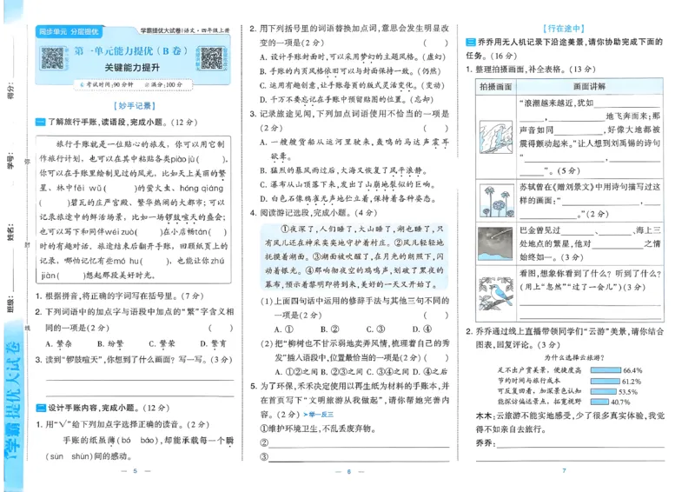695x492 pixels.
Task: Choose option C. 繁荣
Action: (162, 343)
